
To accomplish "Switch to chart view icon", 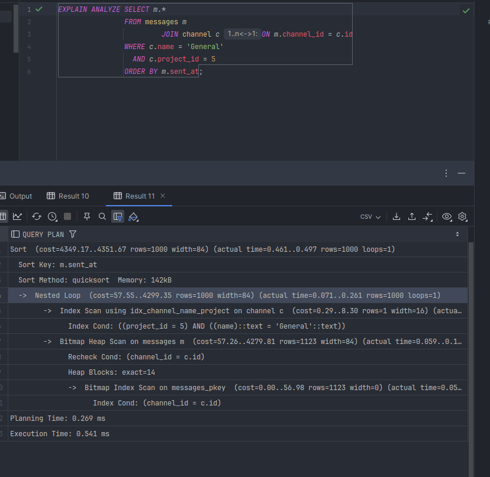I will [x=18, y=216].
